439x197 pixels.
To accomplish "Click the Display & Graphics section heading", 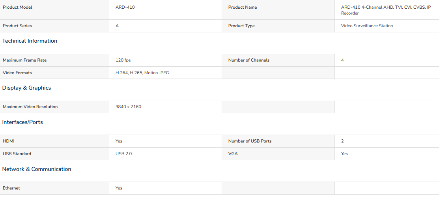I will point(26,88).
